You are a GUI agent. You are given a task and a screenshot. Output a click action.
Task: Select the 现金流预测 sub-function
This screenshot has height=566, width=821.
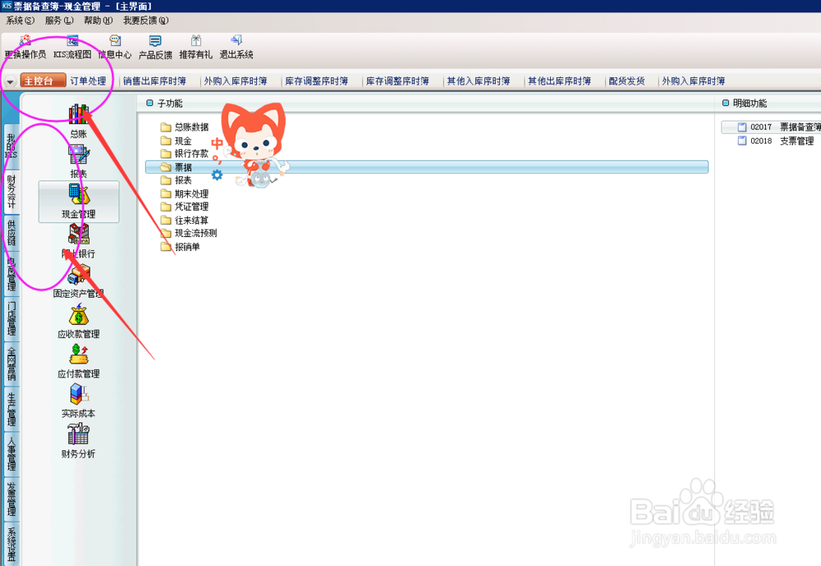tap(195, 233)
